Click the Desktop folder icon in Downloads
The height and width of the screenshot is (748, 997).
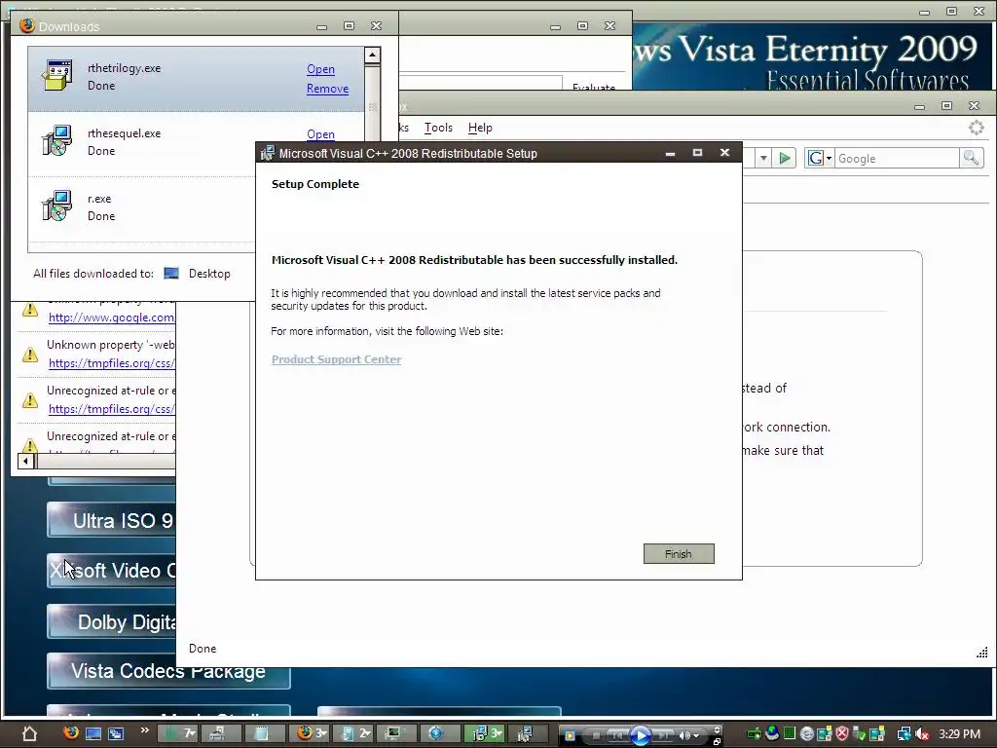(x=171, y=274)
